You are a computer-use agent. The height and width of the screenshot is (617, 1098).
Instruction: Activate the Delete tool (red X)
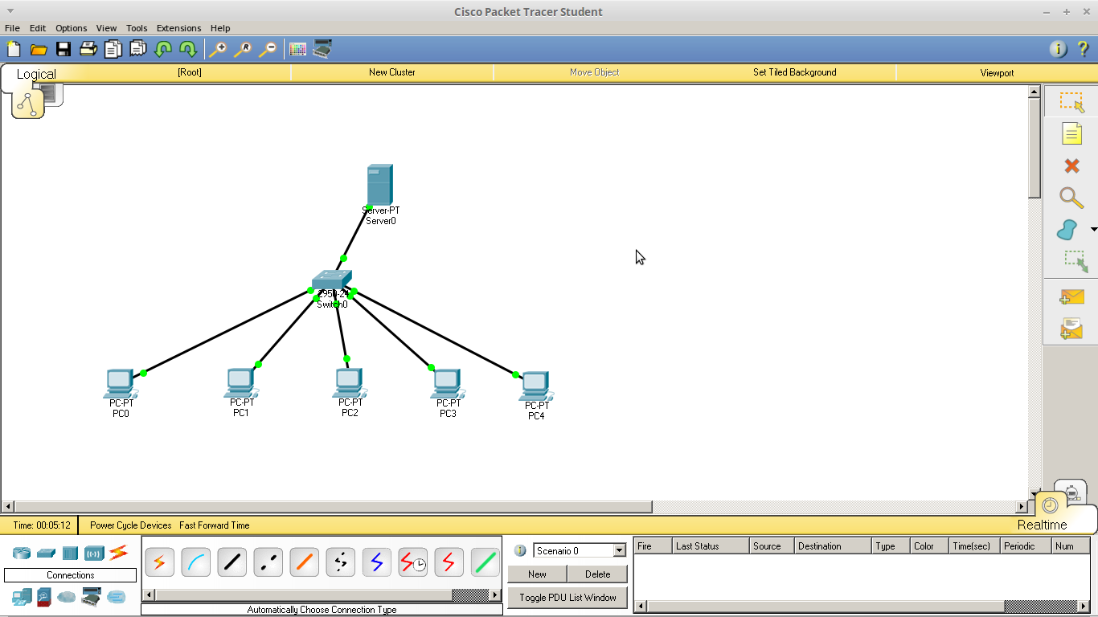(x=1071, y=165)
